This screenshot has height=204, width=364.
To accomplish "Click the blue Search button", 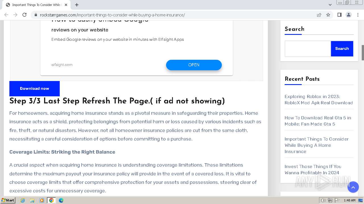I will [x=342, y=49].
